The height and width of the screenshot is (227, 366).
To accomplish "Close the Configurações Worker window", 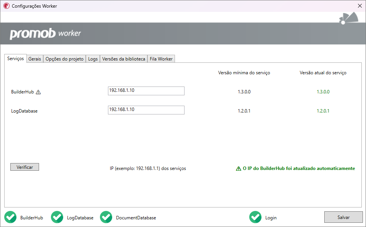I will tap(360, 6).
